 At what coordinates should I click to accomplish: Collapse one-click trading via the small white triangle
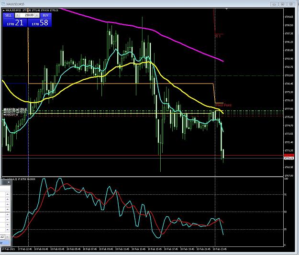coord(4,11)
